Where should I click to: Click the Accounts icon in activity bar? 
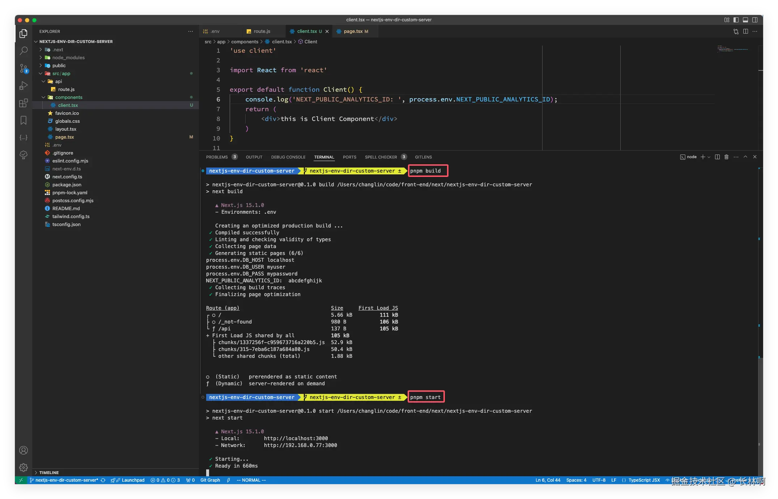tap(24, 450)
